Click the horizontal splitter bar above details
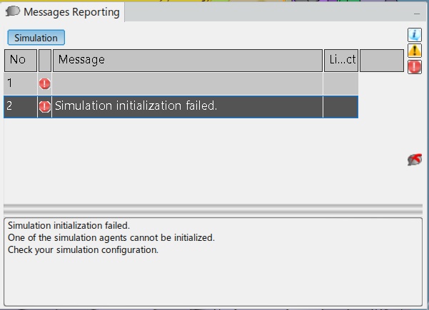Image resolution: width=429 pixels, height=310 pixels. [213, 210]
